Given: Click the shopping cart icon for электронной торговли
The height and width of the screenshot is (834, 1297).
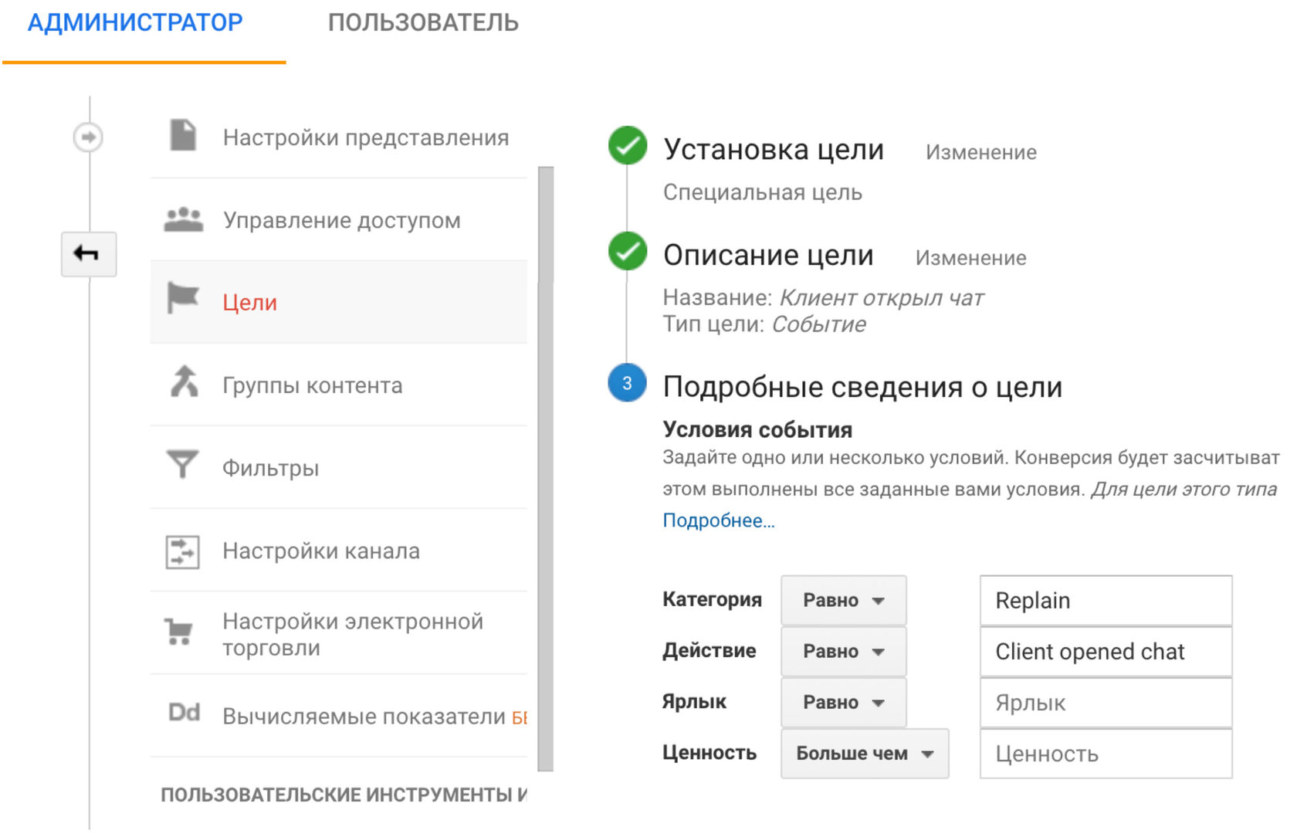Looking at the screenshot, I should 178,632.
